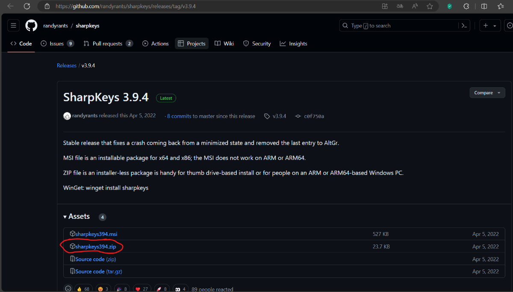Click the translate page icon
Viewport: 513px width, 292px height.
tap(400, 6)
